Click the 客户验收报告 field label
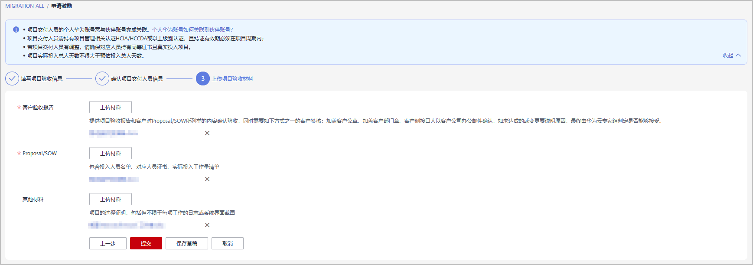Image resolution: width=753 pixels, height=265 pixels. [38, 107]
